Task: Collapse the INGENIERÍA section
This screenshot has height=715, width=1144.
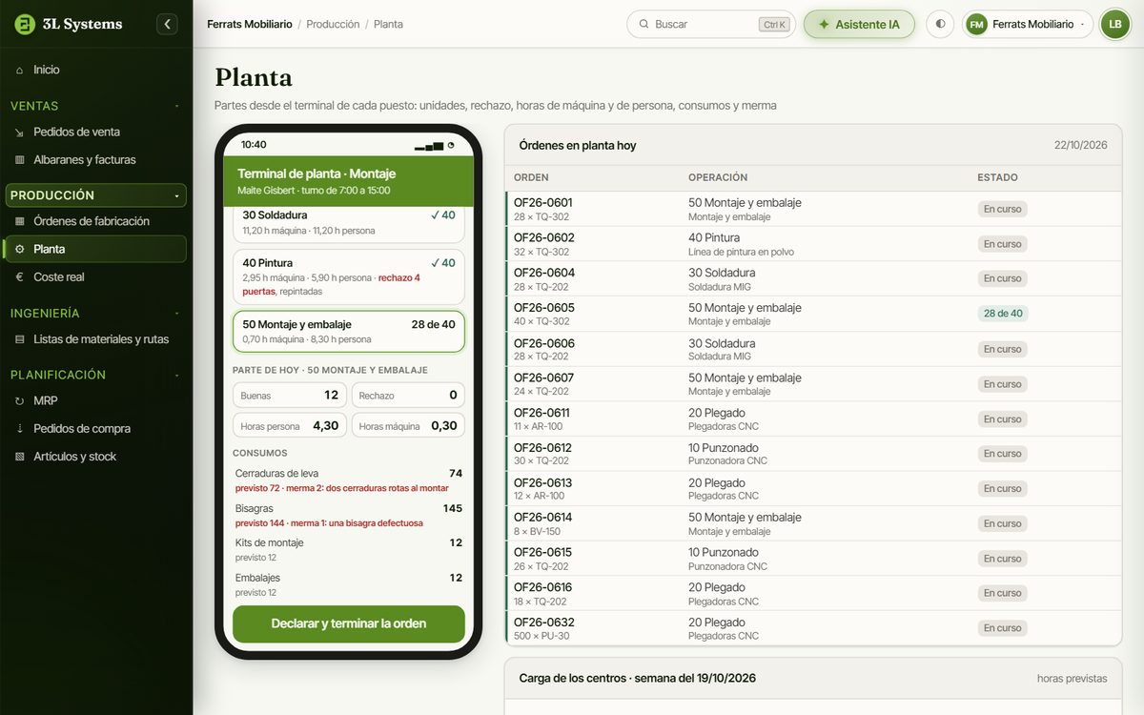Action: (x=95, y=313)
